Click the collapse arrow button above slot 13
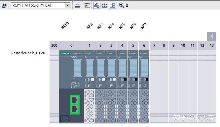Image resolution: width=220 pixels, height=127 pixels. point(212,36)
